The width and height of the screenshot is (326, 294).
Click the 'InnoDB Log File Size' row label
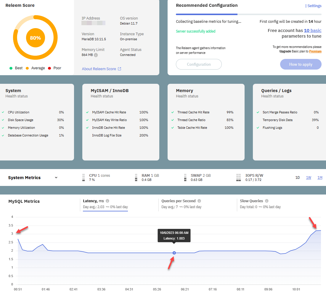(x=107, y=135)
